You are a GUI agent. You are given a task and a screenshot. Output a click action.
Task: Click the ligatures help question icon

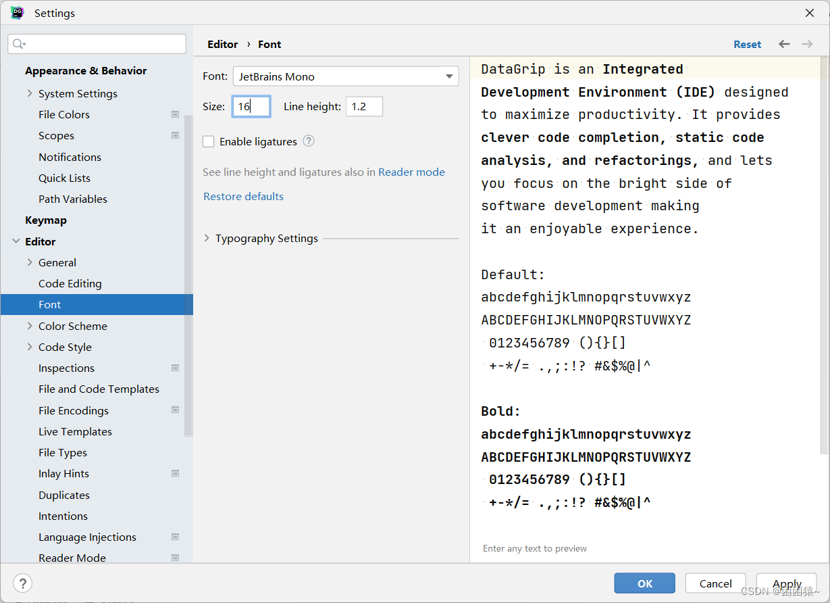(x=309, y=141)
